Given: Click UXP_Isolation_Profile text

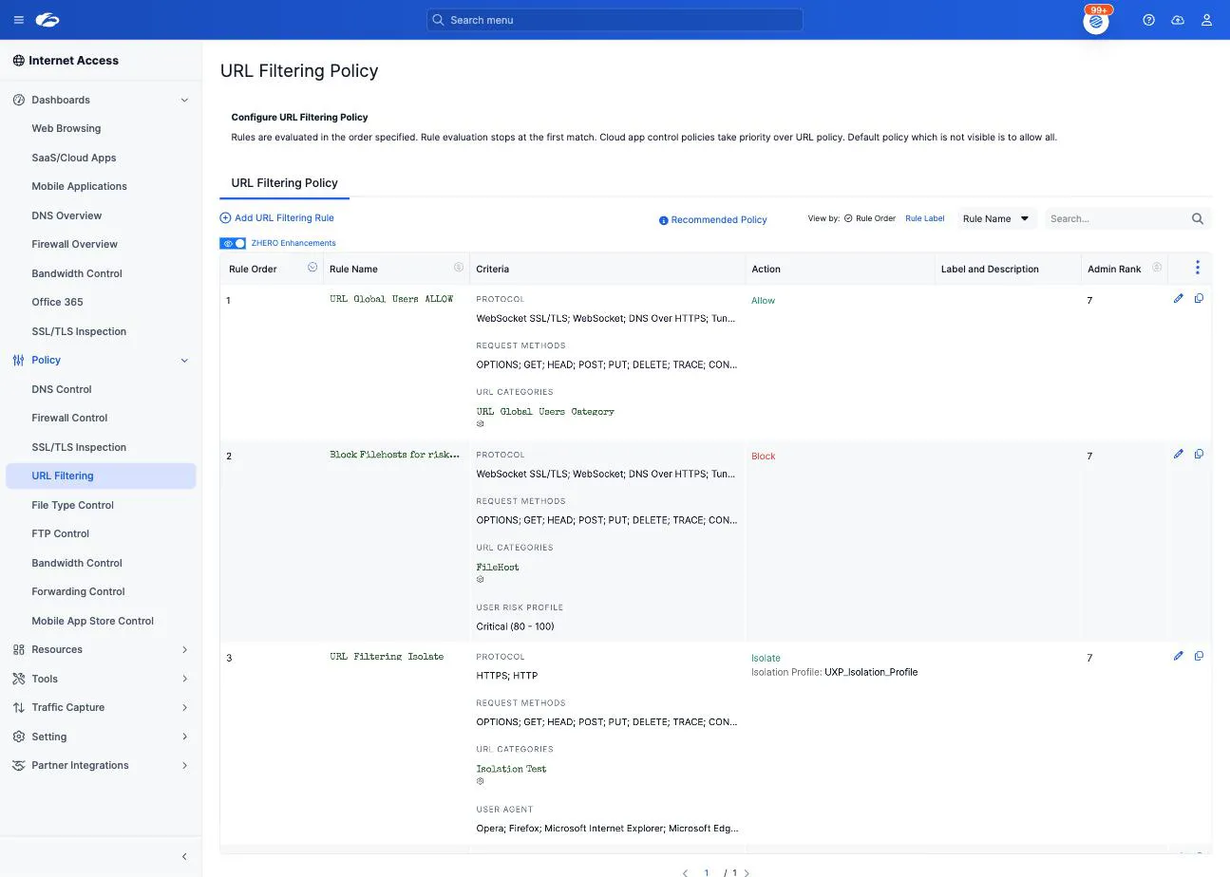Looking at the screenshot, I should click(871, 672).
